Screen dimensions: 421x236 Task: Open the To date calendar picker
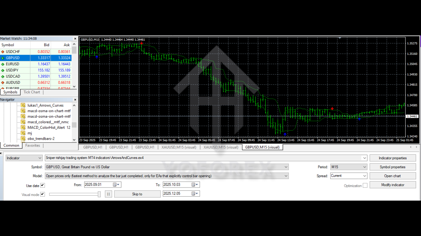click(196, 185)
